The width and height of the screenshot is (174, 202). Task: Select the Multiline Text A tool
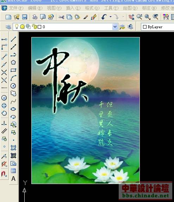[13, 179]
